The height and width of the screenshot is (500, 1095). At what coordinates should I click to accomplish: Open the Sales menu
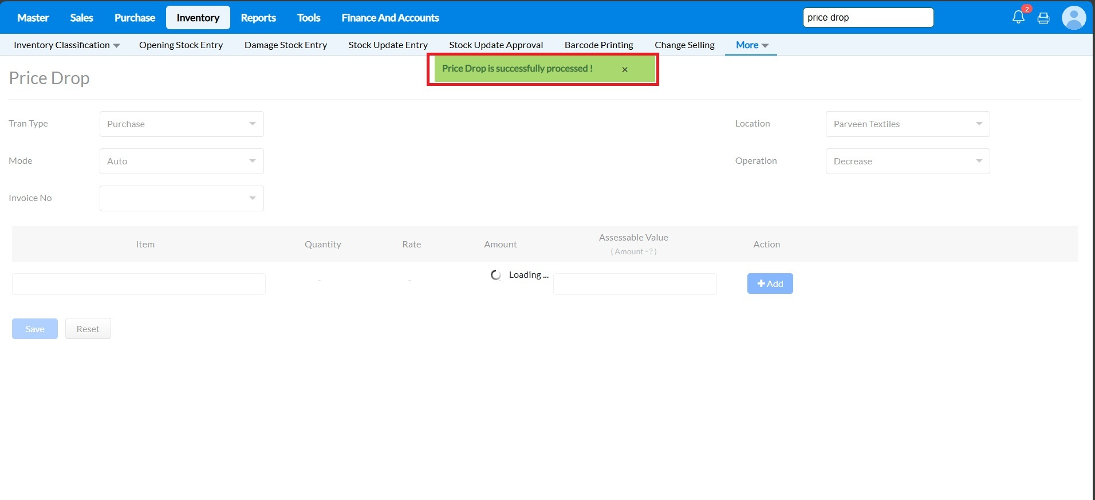[x=82, y=18]
